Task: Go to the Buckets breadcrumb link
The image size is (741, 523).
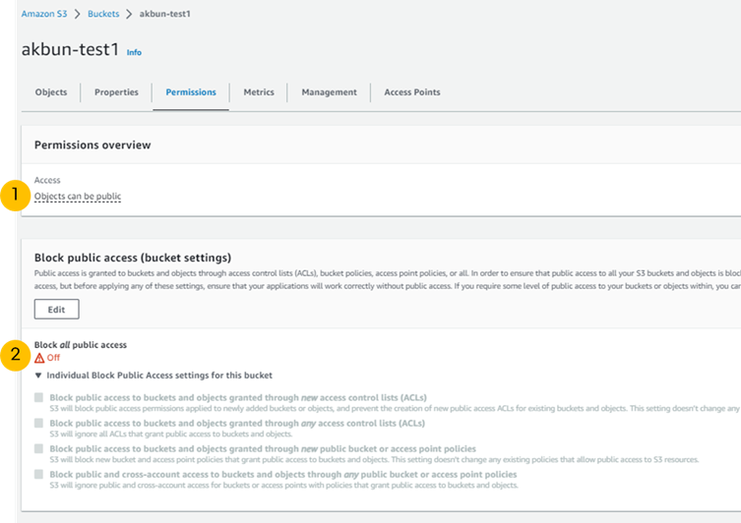Action: [x=103, y=14]
